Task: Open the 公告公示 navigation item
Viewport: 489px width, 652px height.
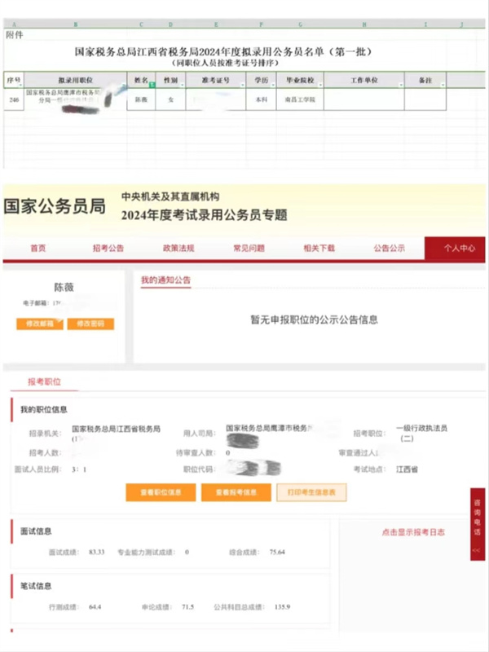Action: (390, 249)
